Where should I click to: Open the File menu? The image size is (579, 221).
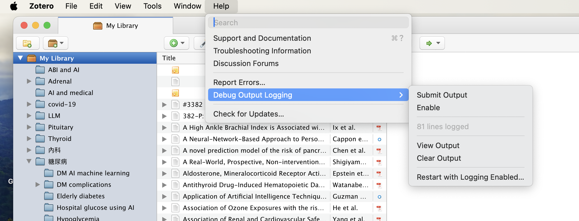[x=71, y=6]
